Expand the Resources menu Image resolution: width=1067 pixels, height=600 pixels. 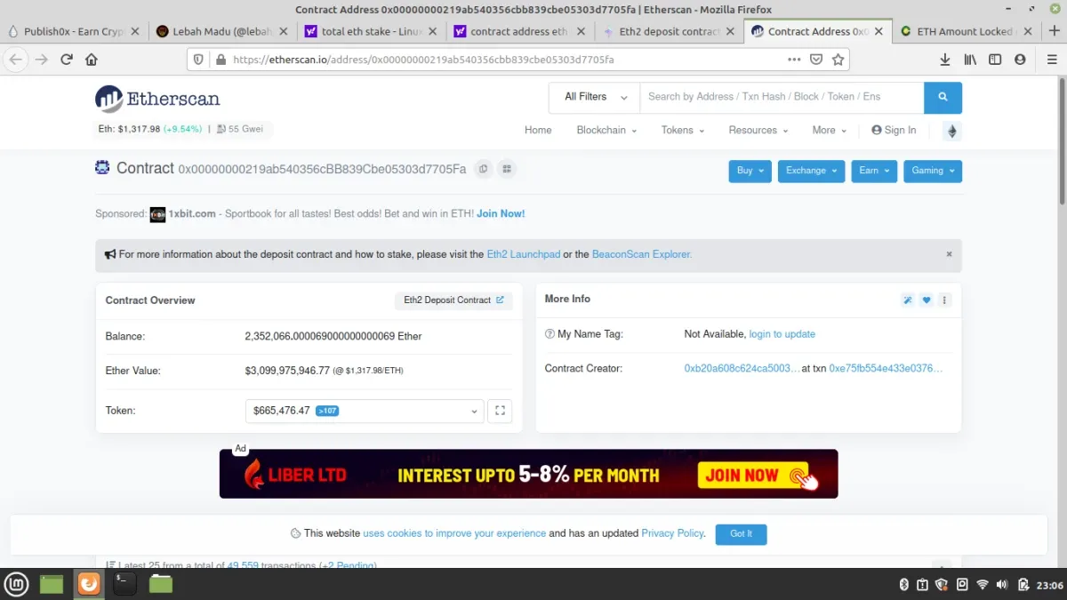[758, 130]
